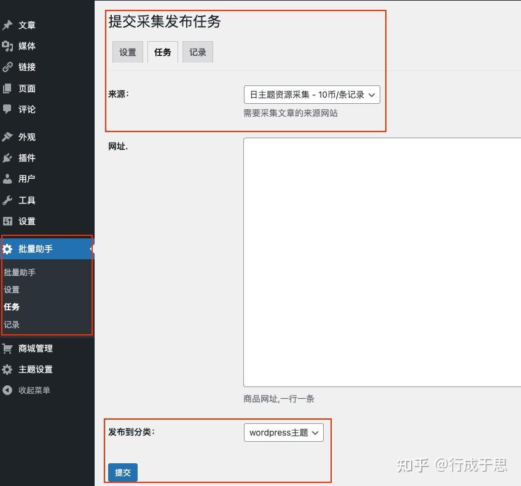Open the 媒体 media library
The image size is (521, 486).
(27, 45)
